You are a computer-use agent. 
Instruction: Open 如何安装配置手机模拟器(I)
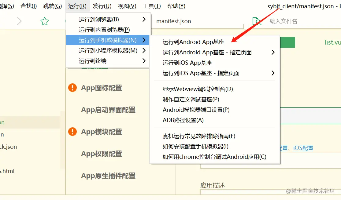pos(215,147)
